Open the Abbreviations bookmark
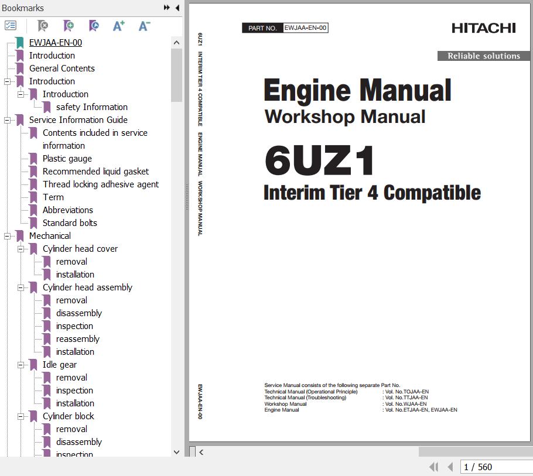533x476 pixels. tap(67, 210)
